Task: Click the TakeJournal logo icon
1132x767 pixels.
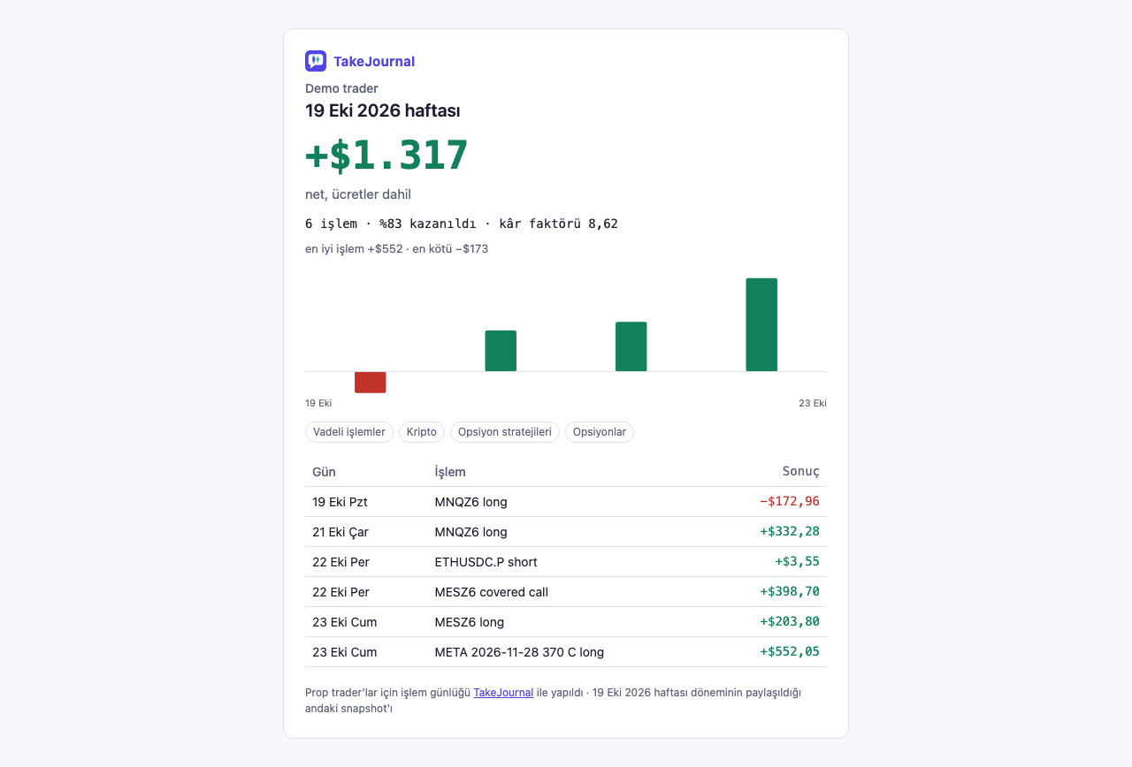Action: (316, 61)
